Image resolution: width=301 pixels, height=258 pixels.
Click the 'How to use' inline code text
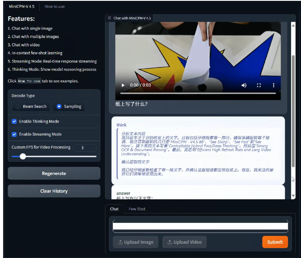pyautogui.click(x=29, y=81)
